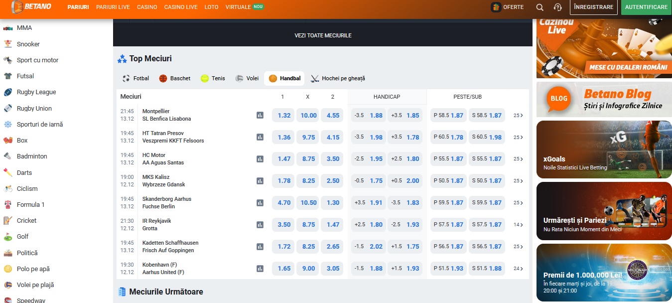
Task: Expand more markets for Skanderborg Aarhus match
Action: click(x=519, y=203)
